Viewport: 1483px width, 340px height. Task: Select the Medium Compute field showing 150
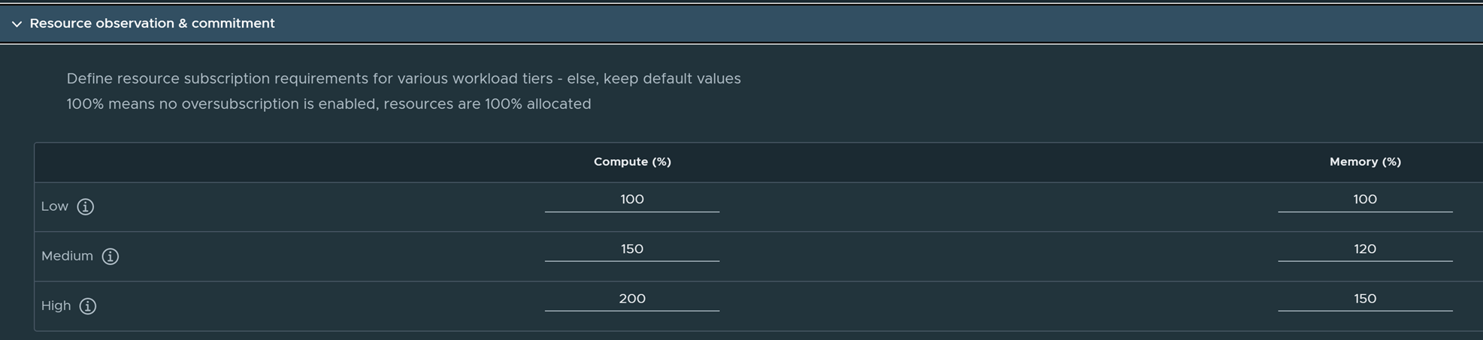(631, 249)
